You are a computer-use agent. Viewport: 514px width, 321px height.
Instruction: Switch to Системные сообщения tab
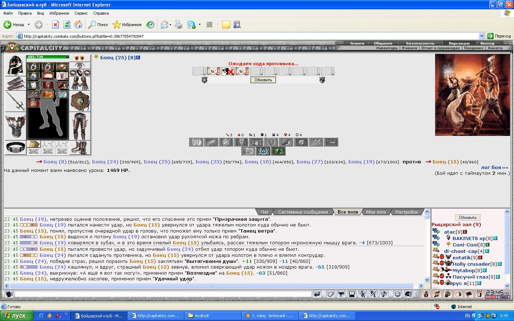click(303, 212)
